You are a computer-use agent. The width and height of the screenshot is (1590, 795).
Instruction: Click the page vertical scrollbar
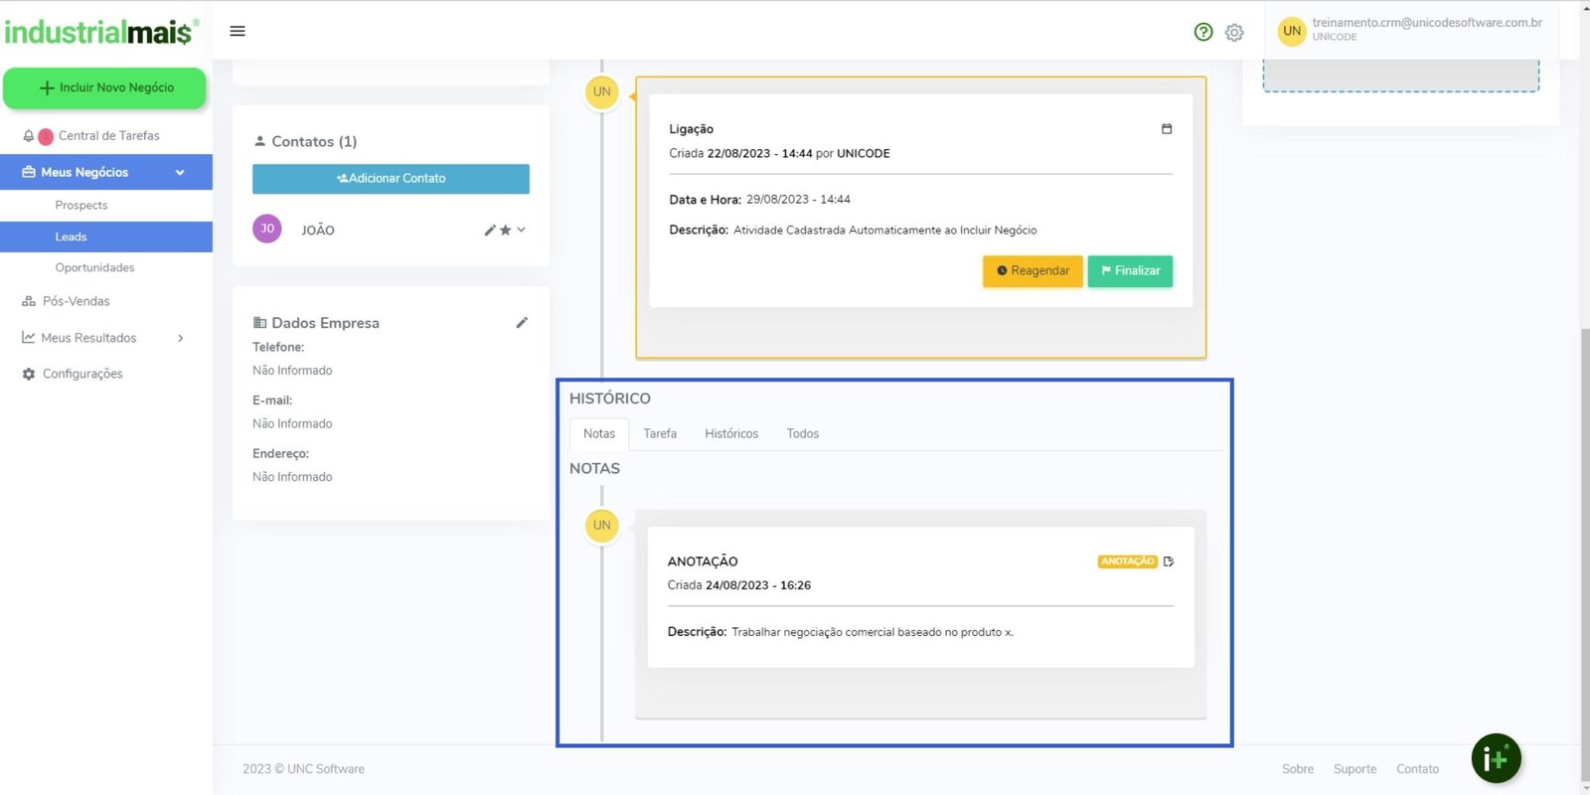(x=1584, y=547)
